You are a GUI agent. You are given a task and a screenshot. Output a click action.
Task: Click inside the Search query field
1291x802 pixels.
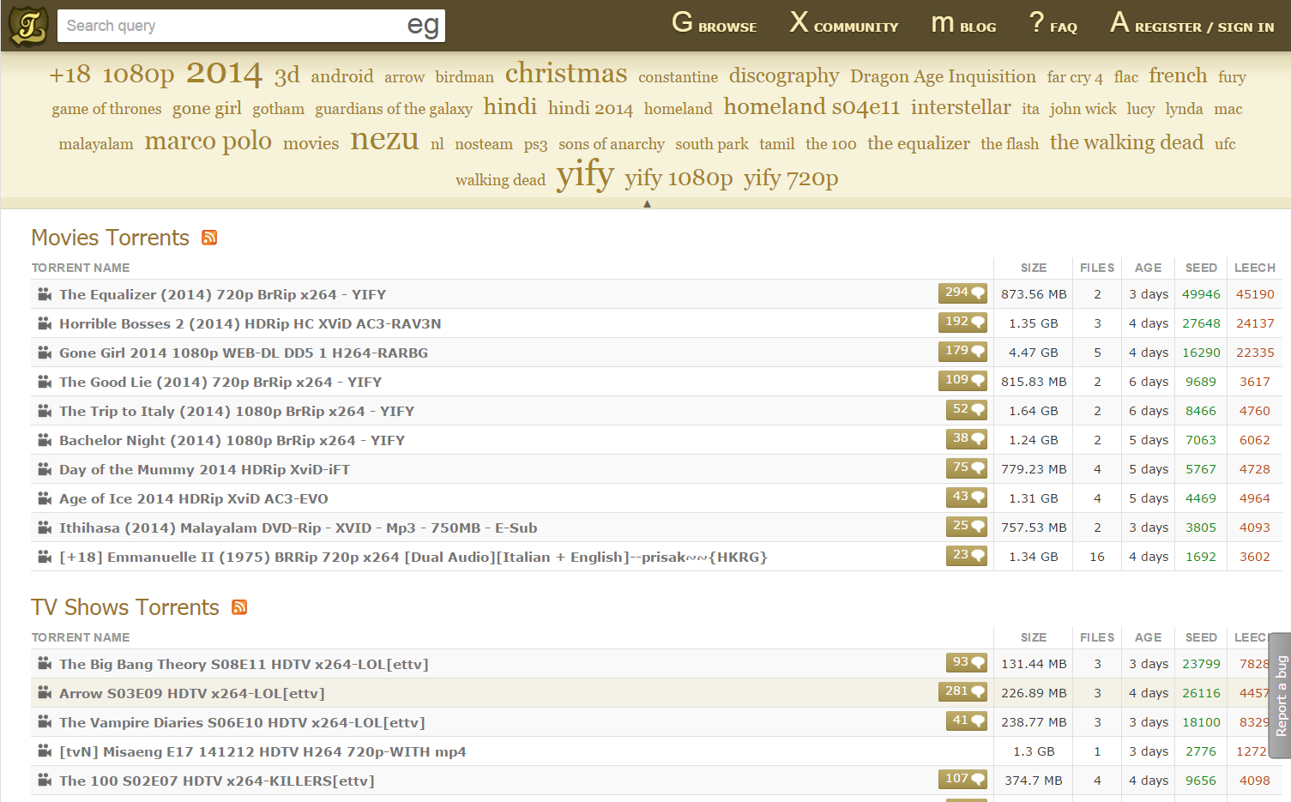tap(214, 25)
